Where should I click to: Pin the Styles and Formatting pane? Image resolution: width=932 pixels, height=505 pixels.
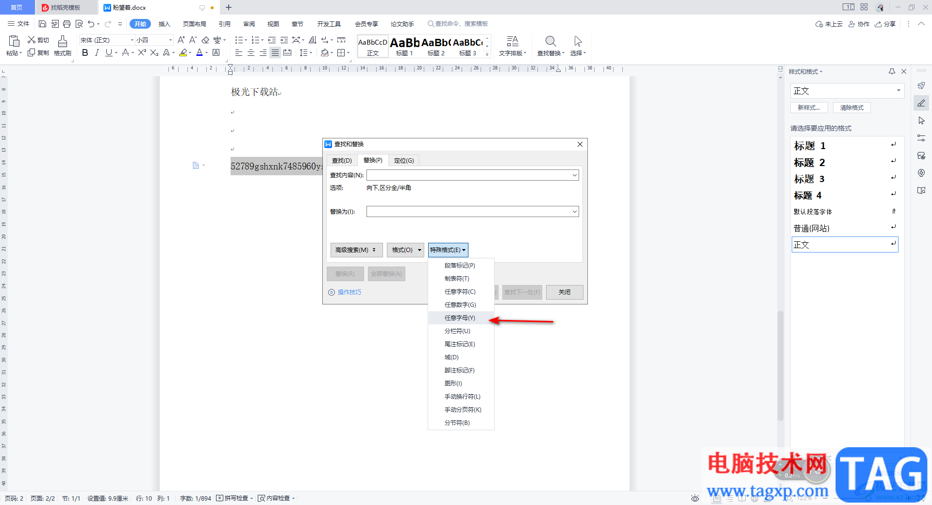[x=892, y=71]
